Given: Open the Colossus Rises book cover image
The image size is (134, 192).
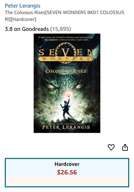Looking at the screenshot, I should [x=67, y=83].
